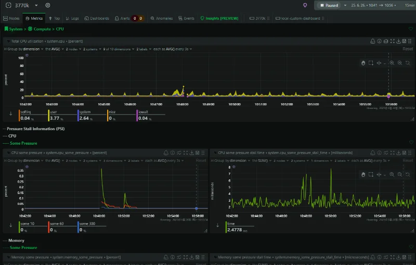The width and height of the screenshot is (416, 265).
Task: Toggle the Paused playback button
Action: tap(329, 5)
